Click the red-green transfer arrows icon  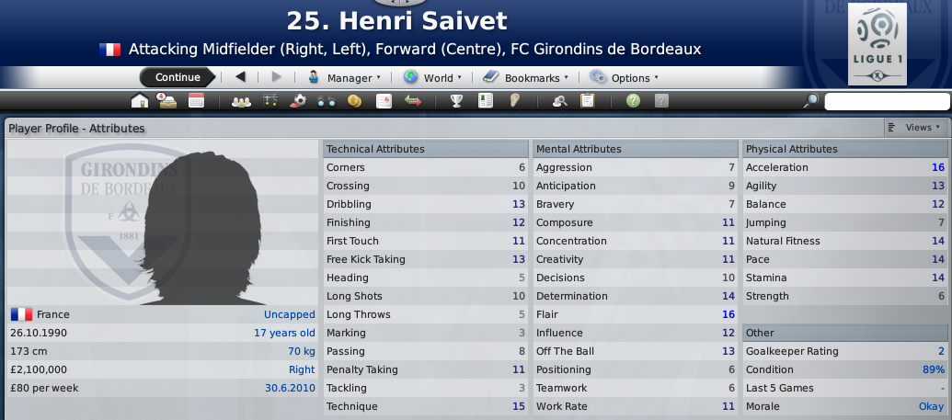click(412, 101)
